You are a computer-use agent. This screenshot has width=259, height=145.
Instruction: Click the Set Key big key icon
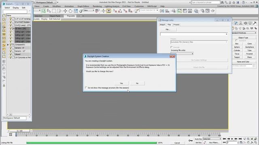click(x=191, y=141)
